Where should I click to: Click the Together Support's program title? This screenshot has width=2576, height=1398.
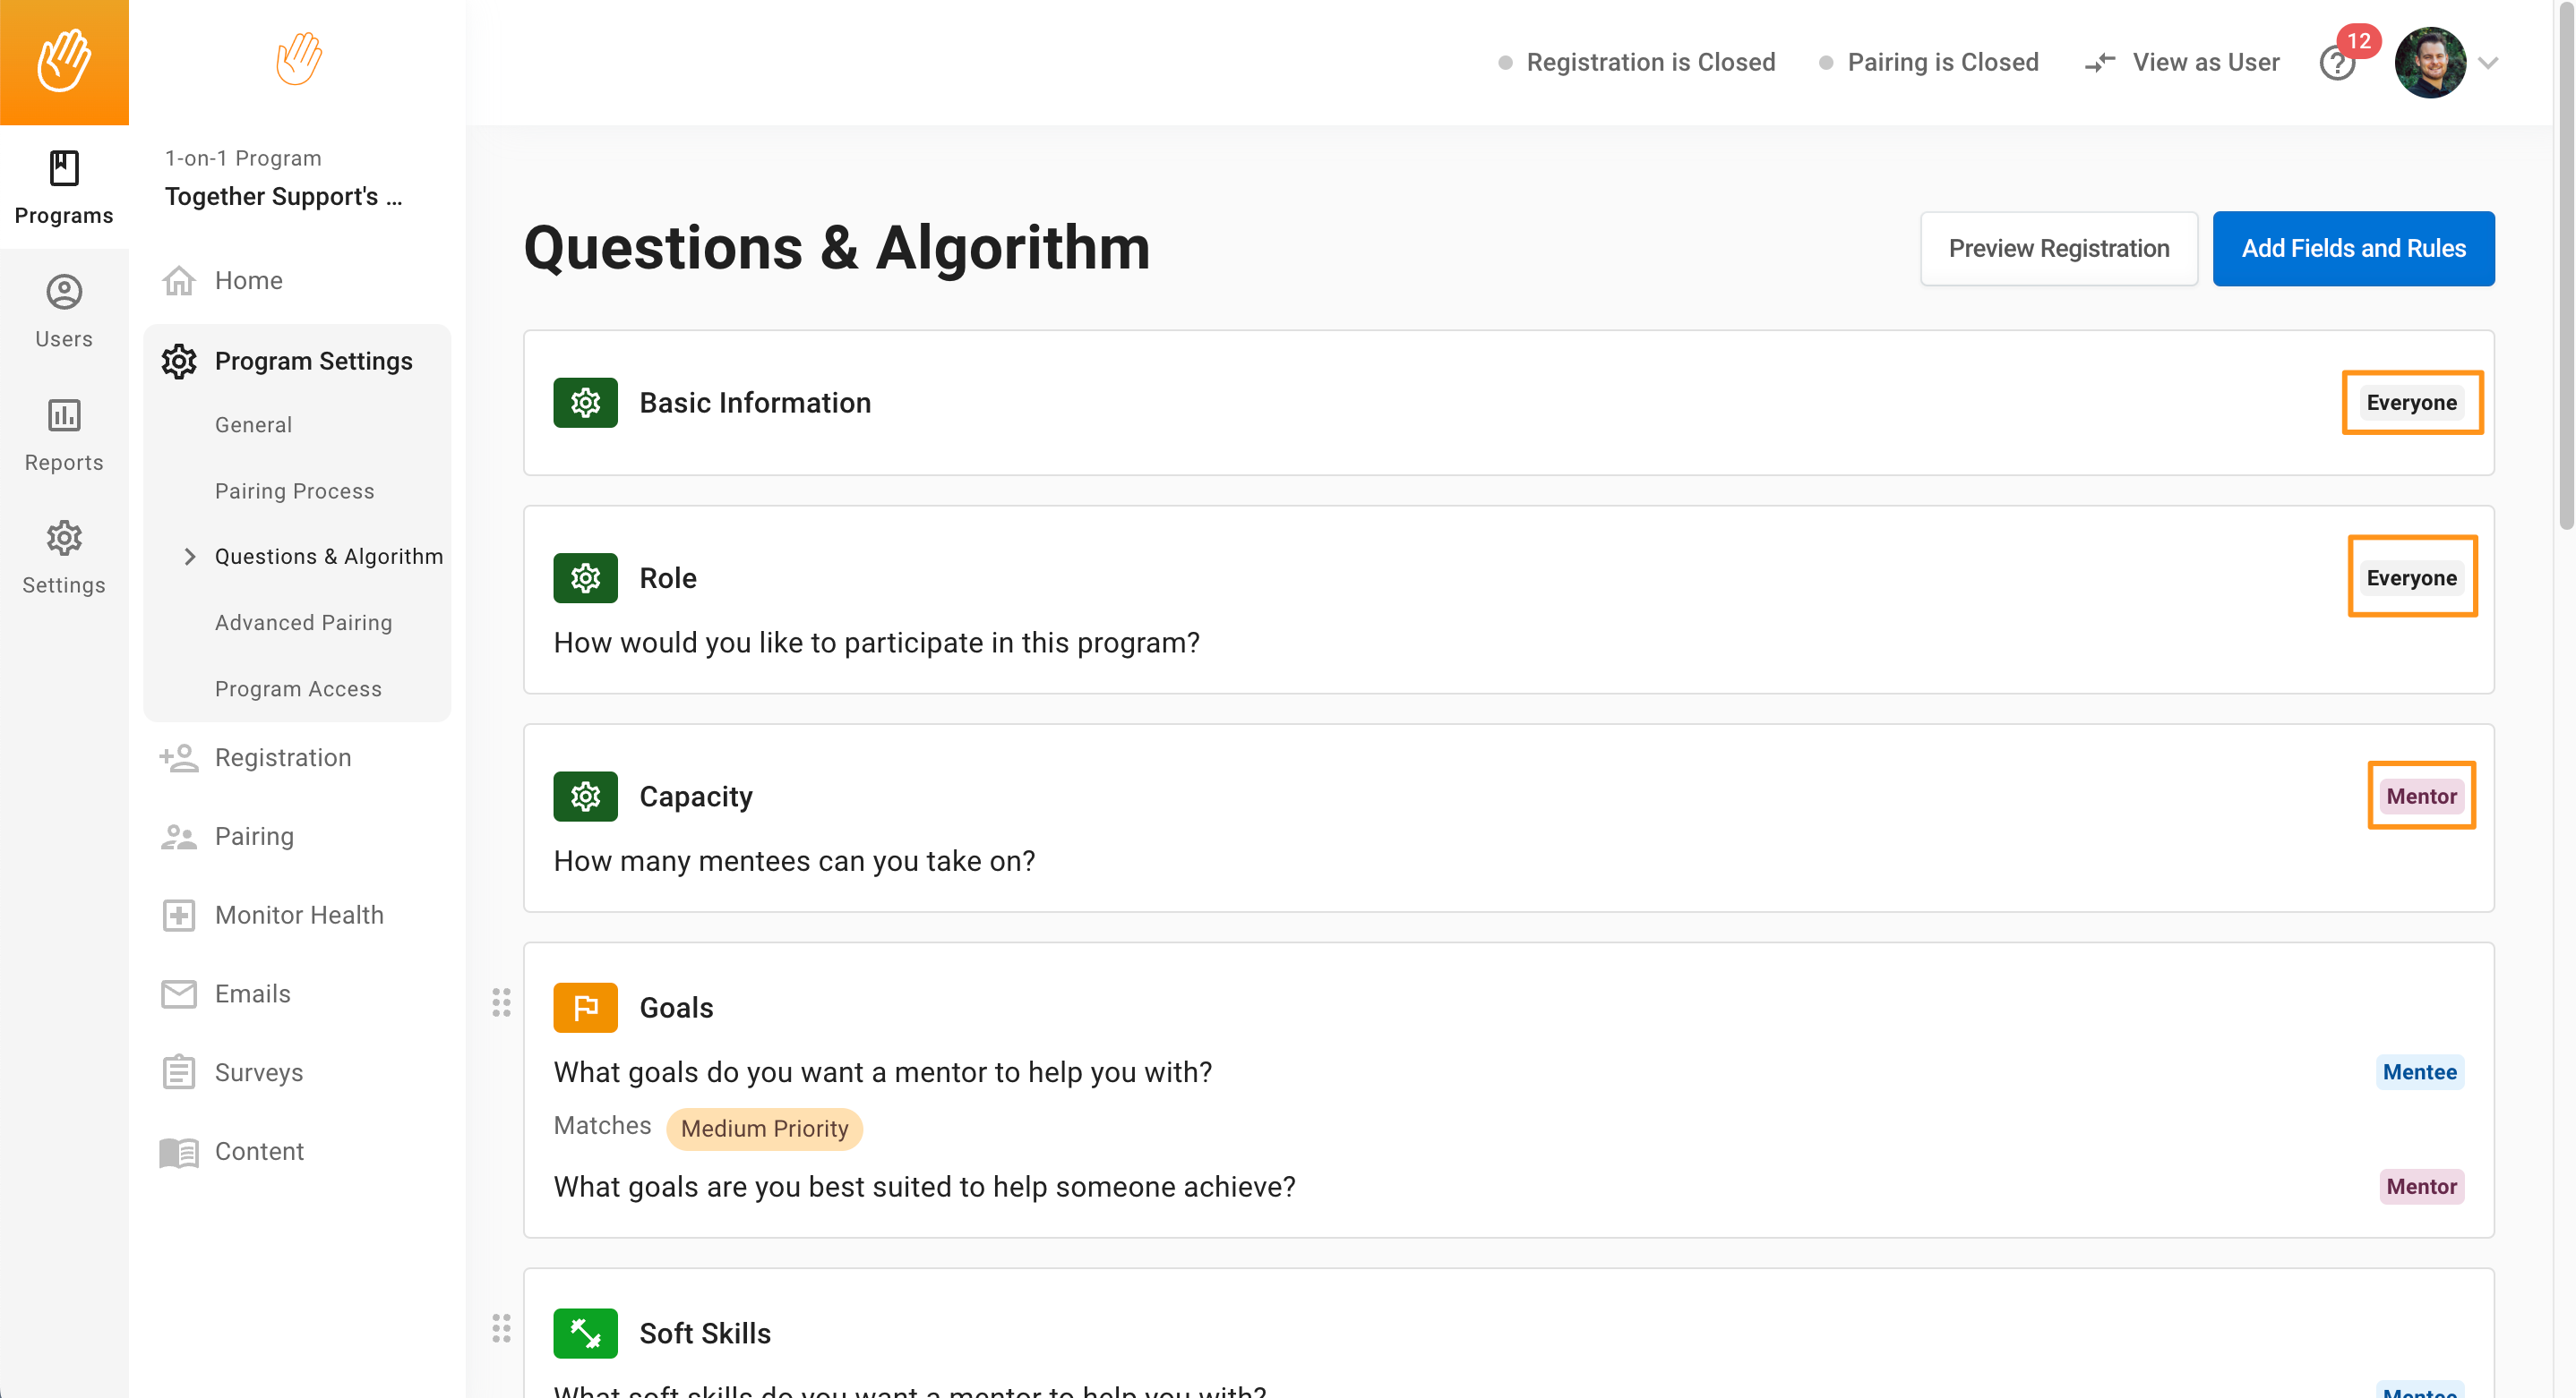(283, 197)
